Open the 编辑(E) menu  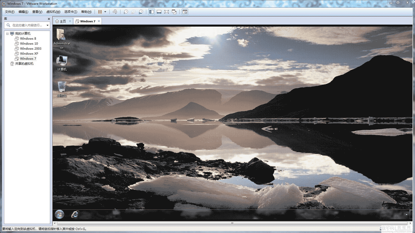23,12
